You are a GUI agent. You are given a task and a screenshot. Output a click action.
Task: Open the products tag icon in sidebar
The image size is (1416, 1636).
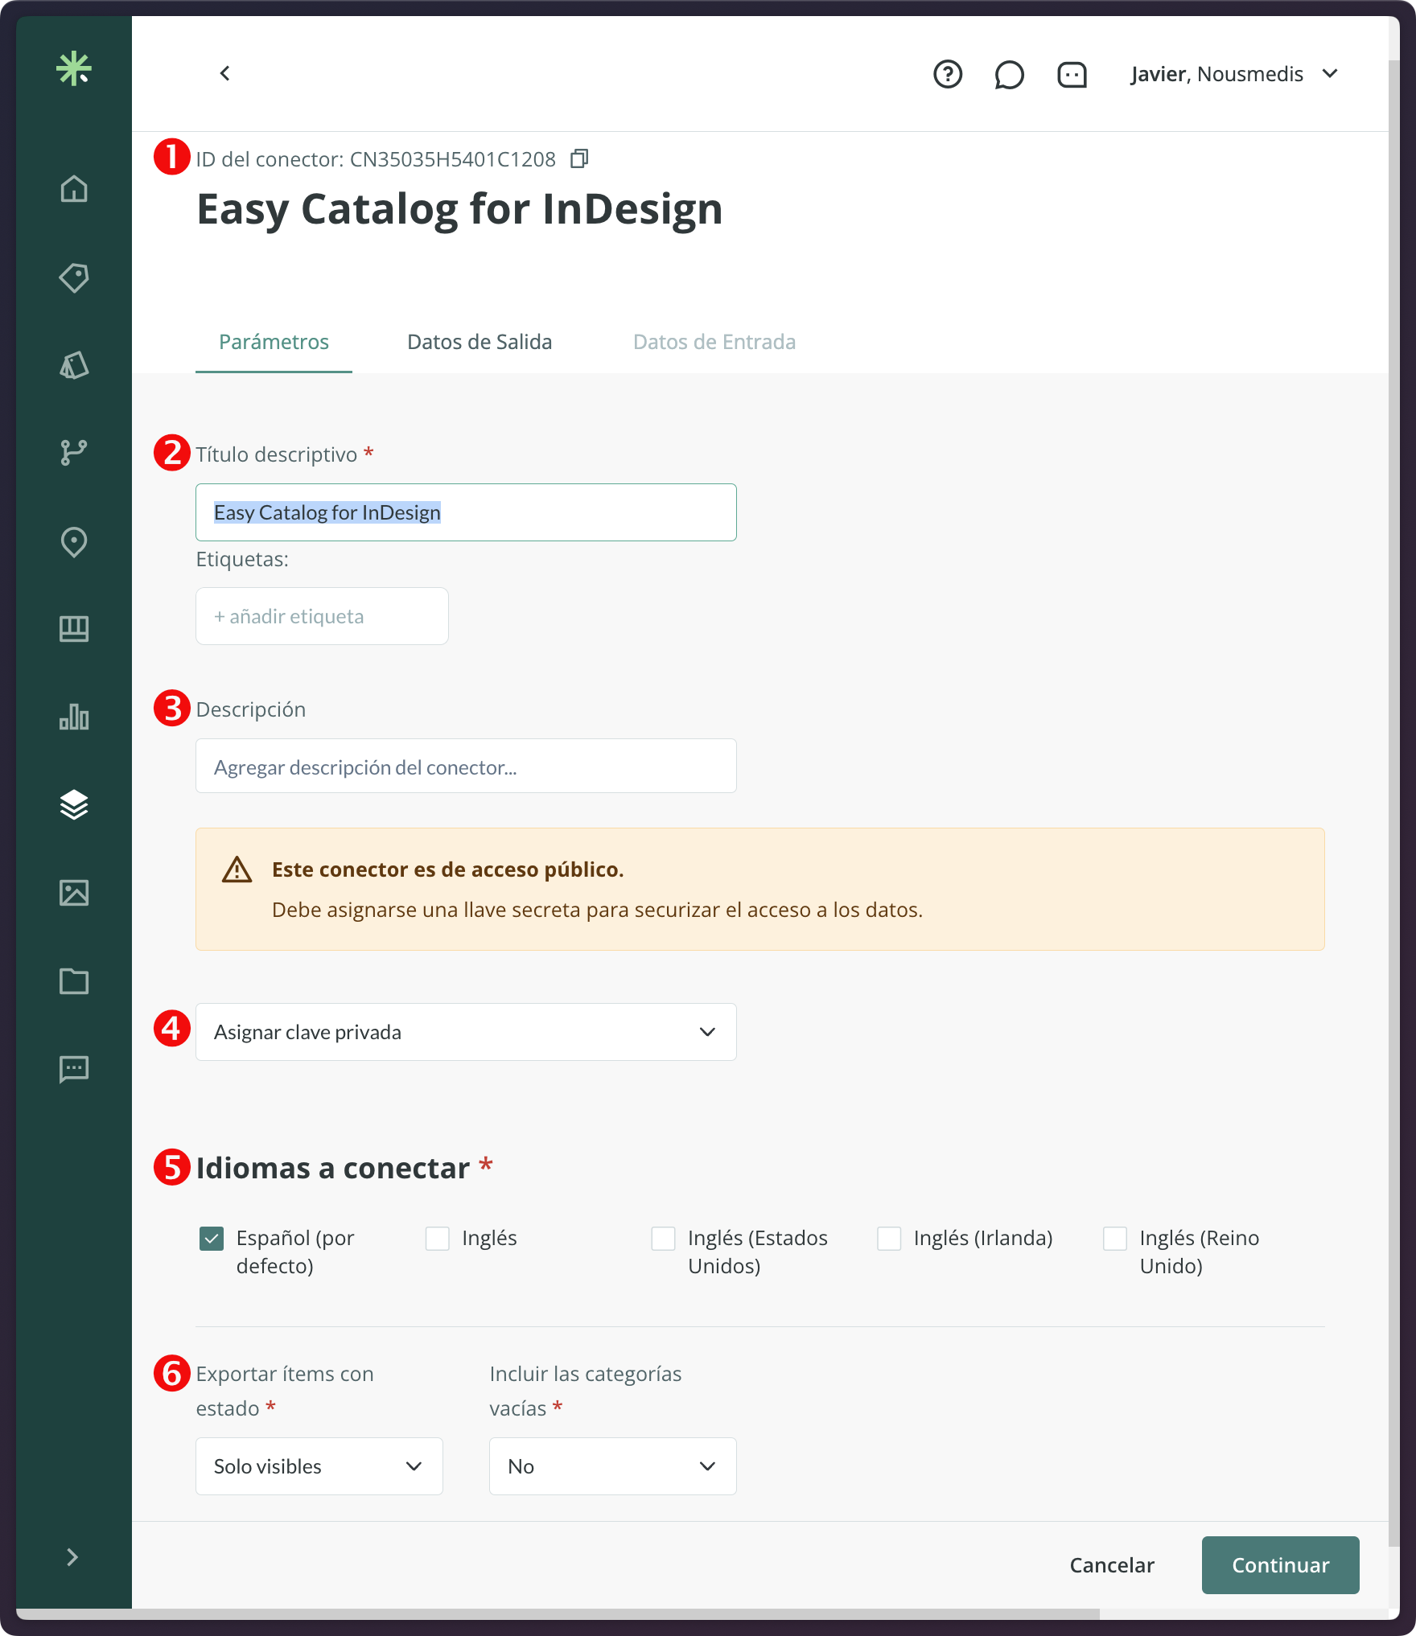[x=74, y=277]
